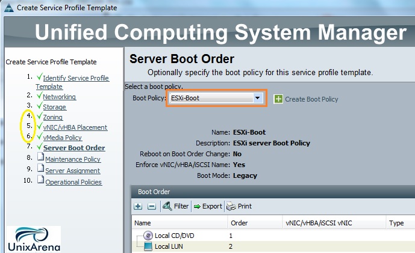Select the Server Boot Order step
Image resolution: width=415 pixels, height=253 pixels.
point(74,148)
